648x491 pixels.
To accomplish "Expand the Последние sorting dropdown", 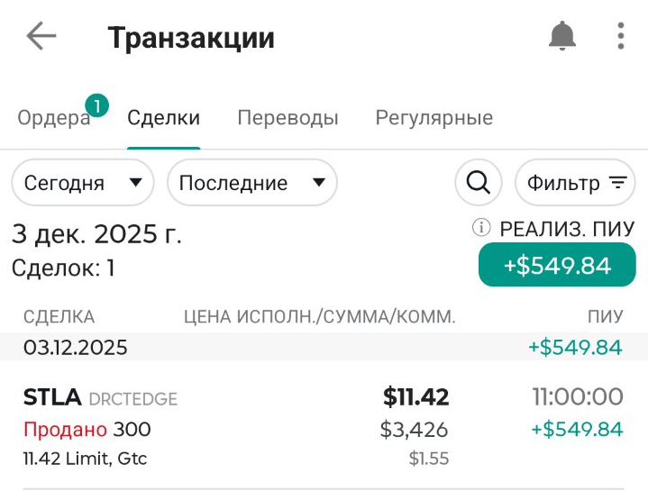I will 251,183.
